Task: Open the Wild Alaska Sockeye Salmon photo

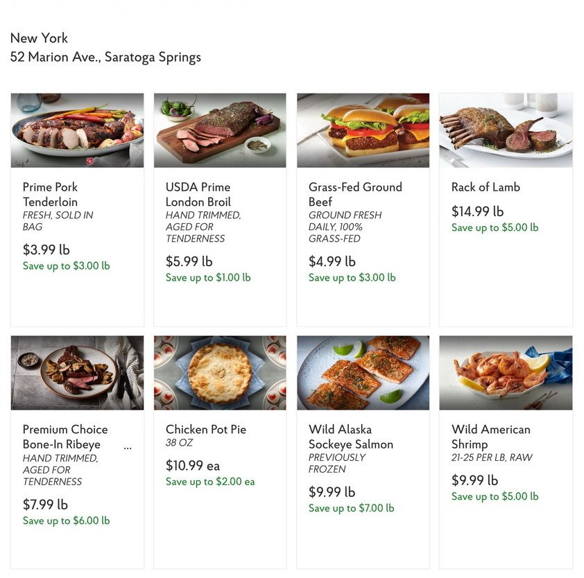Action: (x=363, y=373)
